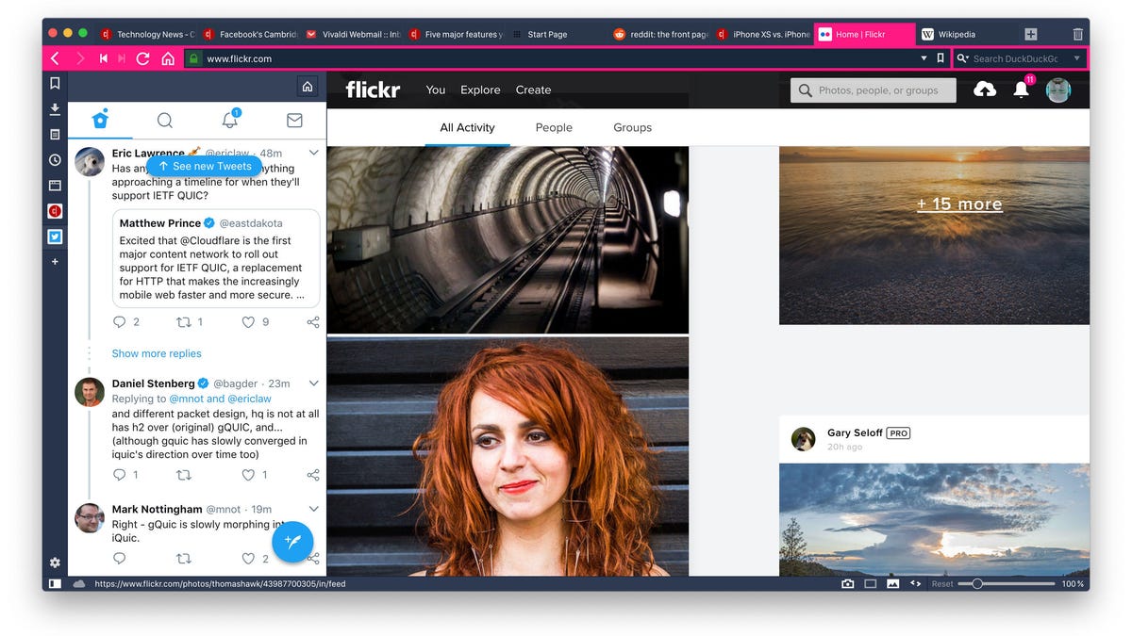1132x636 pixels.
Task: Expand Mark Nottingham's tweet menu
Action: pyautogui.click(x=313, y=508)
